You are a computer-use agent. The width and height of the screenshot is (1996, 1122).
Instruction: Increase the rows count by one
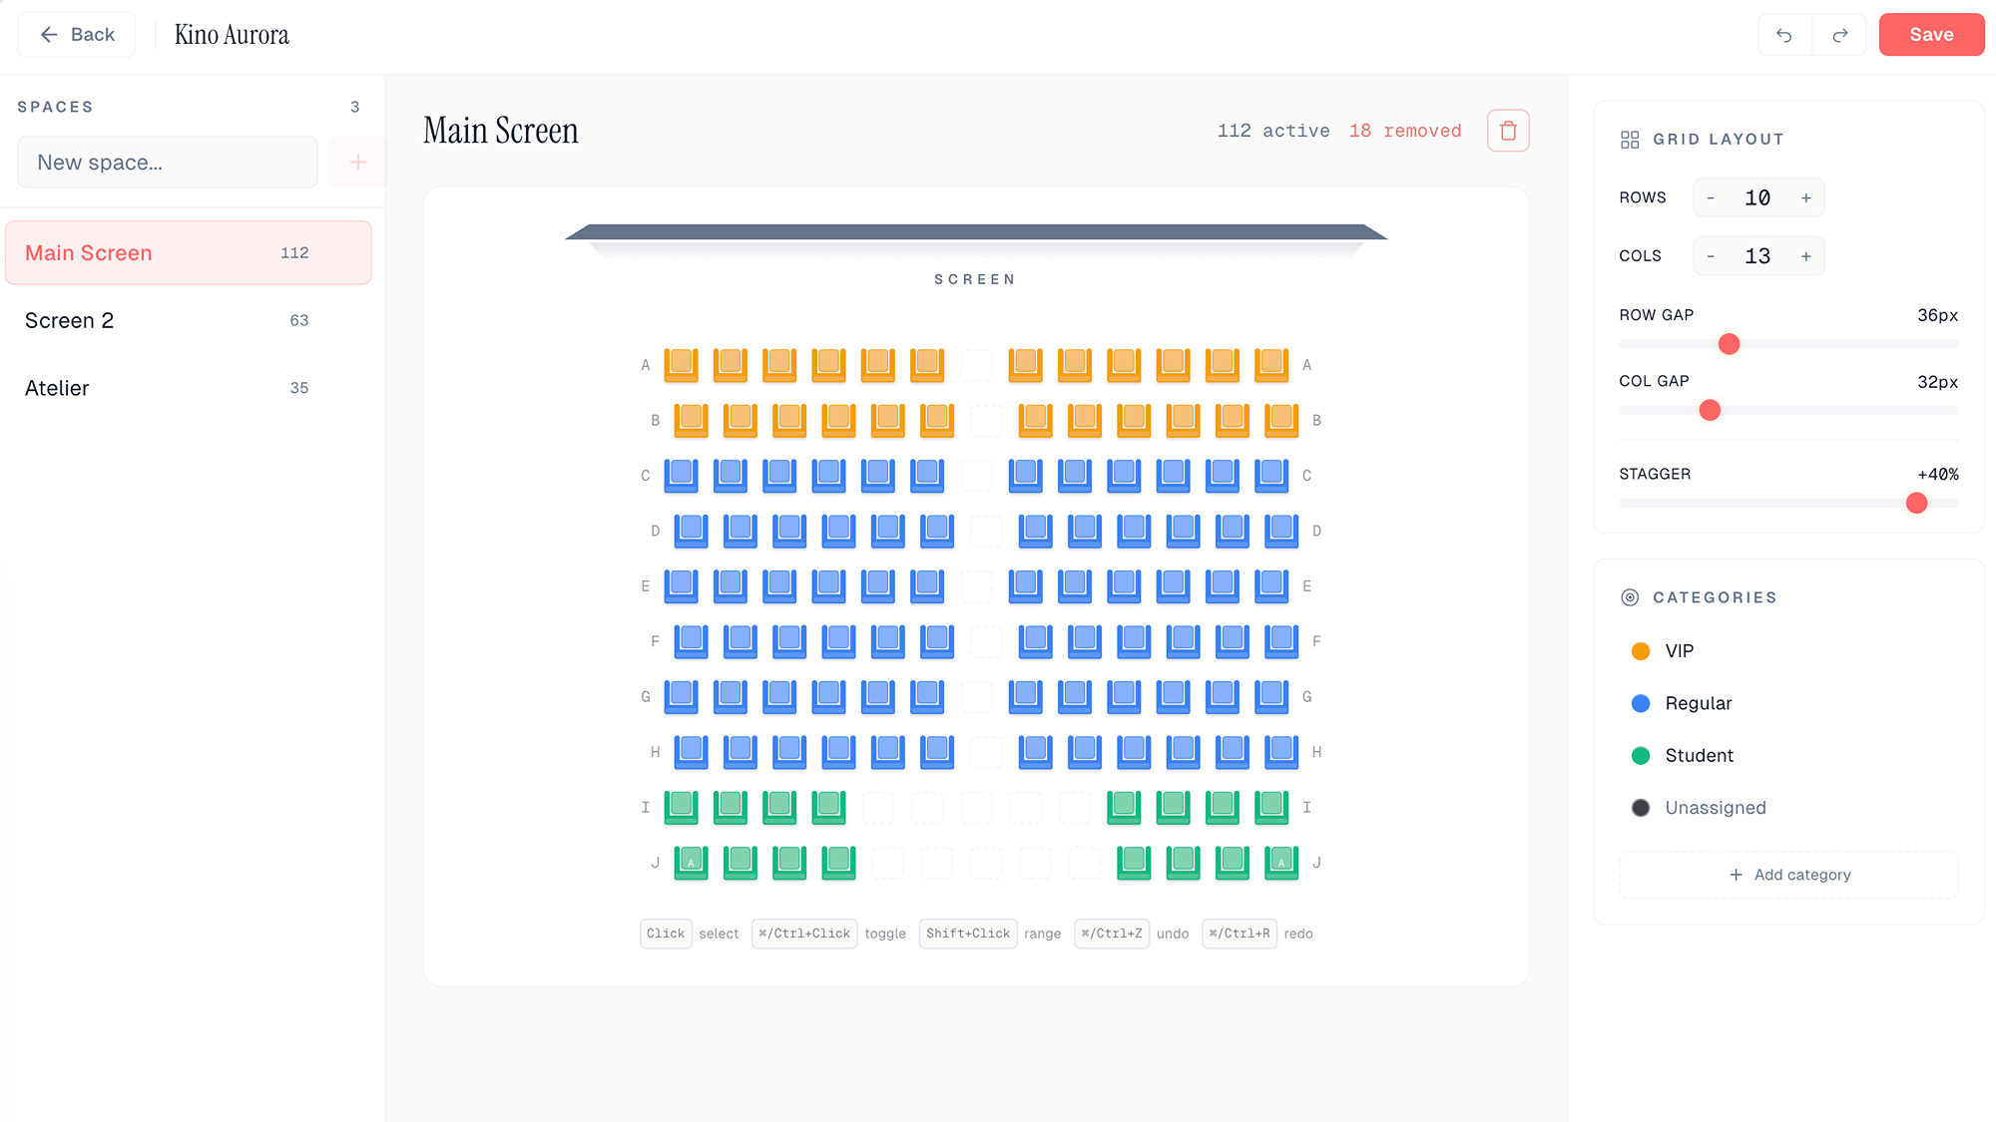click(1805, 198)
